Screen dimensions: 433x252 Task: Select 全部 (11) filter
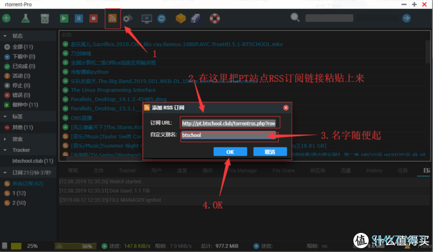pyautogui.click(x=22, y=47)
